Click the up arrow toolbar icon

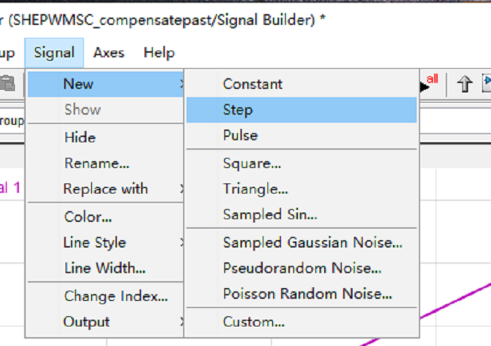tap(464, 84)
